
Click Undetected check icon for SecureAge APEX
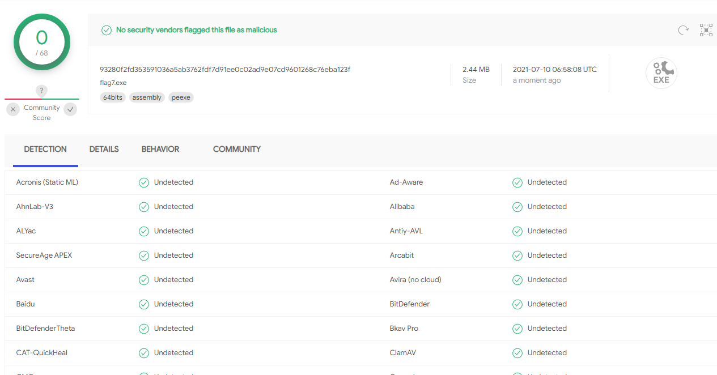[x=144, y=255]
